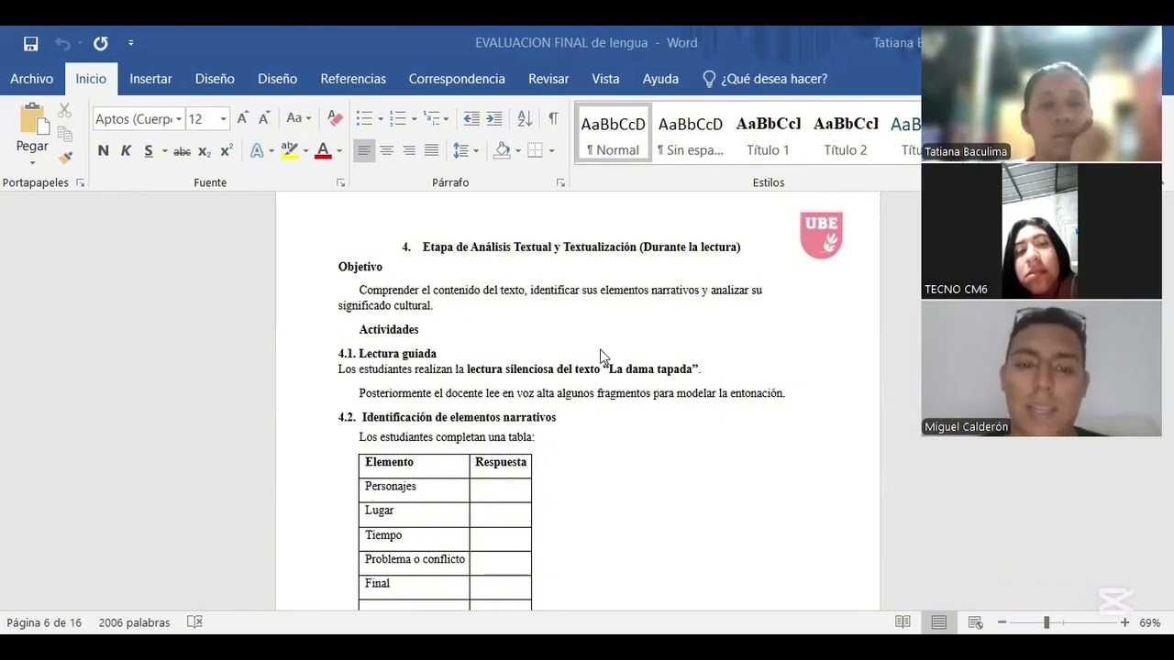The width and height of the screenshot is (1174, 660).
Task: Toggle underline (S) formatting
Action: coord(148,151)
